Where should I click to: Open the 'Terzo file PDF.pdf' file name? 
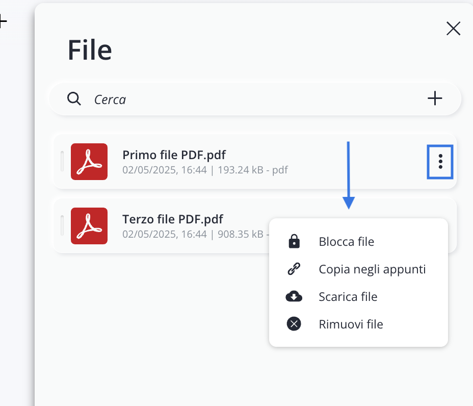[172, 219]
